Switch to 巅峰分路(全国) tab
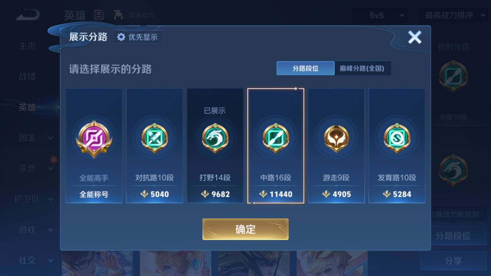Viewport: 491px width, 276px height. pyautogui.click(x=362, y=68)
